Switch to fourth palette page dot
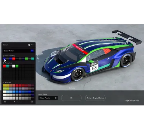 coord(22,102)
